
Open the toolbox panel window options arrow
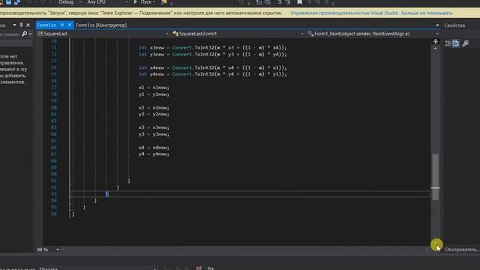(x=14, y=25)
